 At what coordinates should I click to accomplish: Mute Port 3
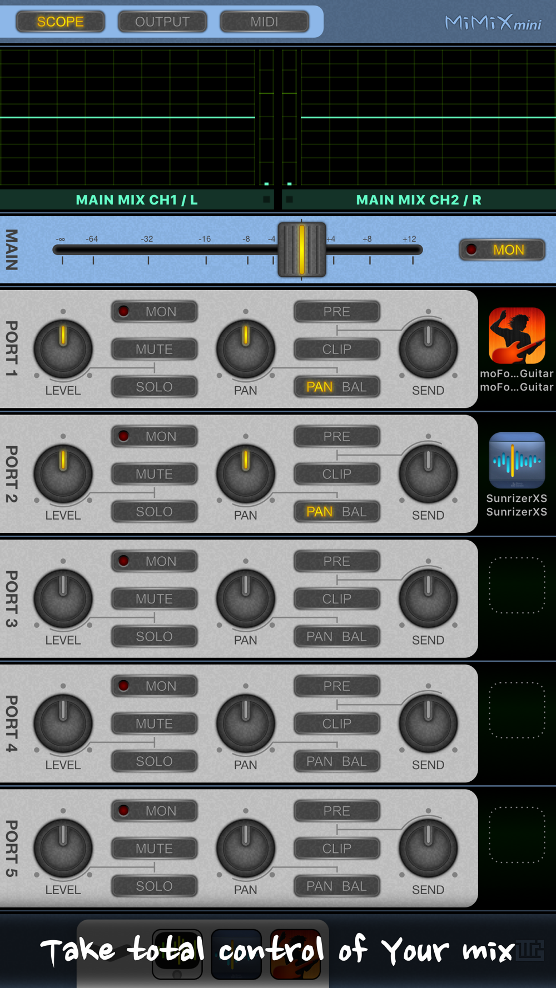click(x=155, y=599)
